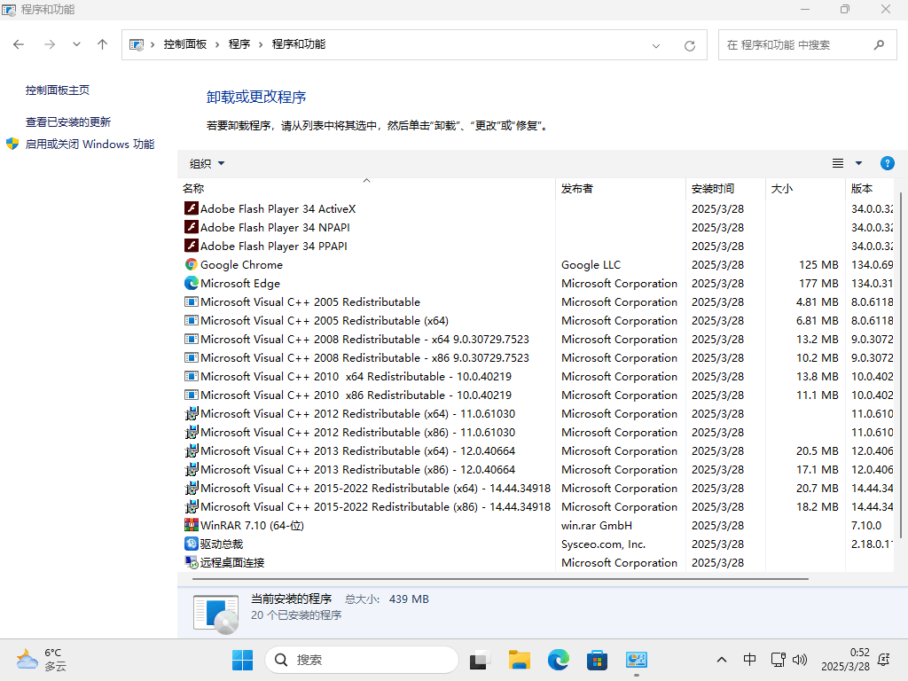The width and height of the screenshot is (908, 681).
Task: Expand the chevron after 控制面板 in breadcrumb
Action: pos(217,44)
